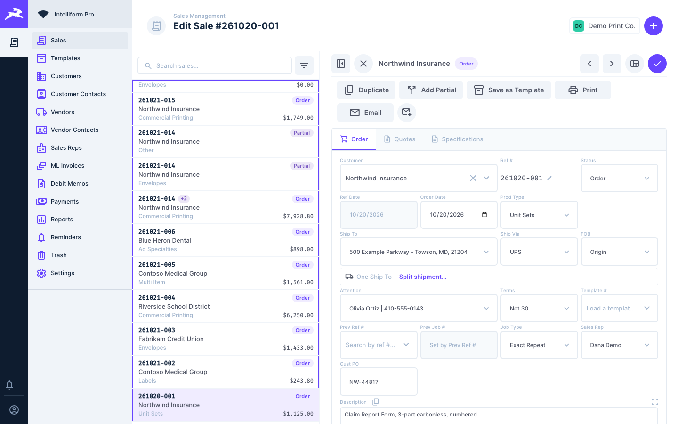Click the purple plus add button
The image size is (678, 424).
coord(654,26)
